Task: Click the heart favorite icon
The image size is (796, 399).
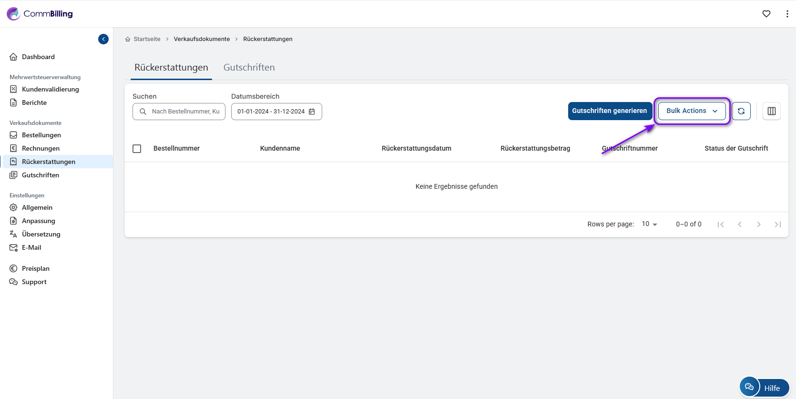Action: tap(766, 14)
